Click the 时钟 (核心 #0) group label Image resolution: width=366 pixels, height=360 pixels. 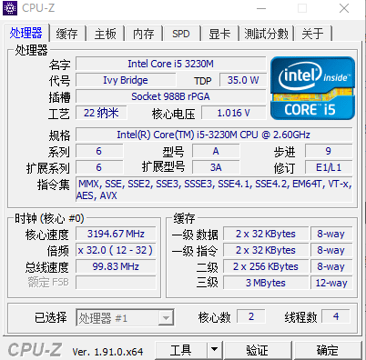tap(49, 218)
